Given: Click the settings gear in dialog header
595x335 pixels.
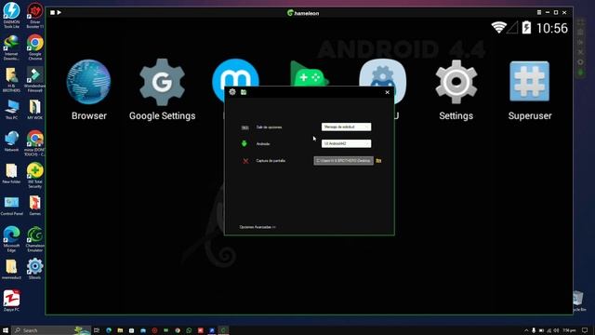Looking at the screenshot, I should pyautogui.click(x=232, y=92).
